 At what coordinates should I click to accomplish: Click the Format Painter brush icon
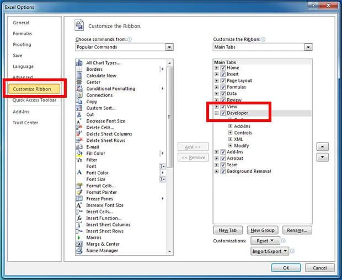pos(79,192)
